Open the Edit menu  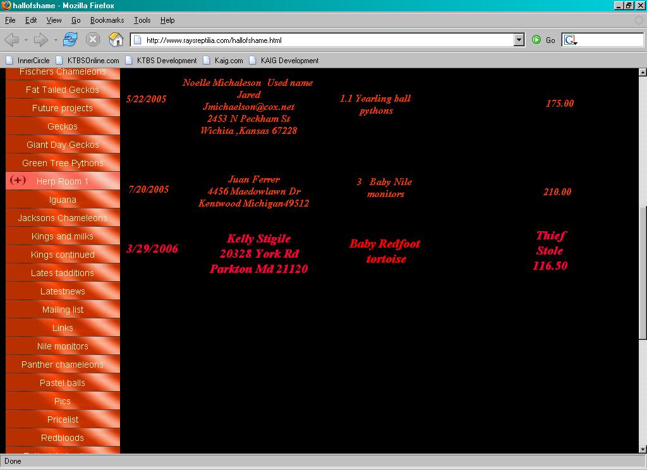pyautogui.click(x=31, y=20)
